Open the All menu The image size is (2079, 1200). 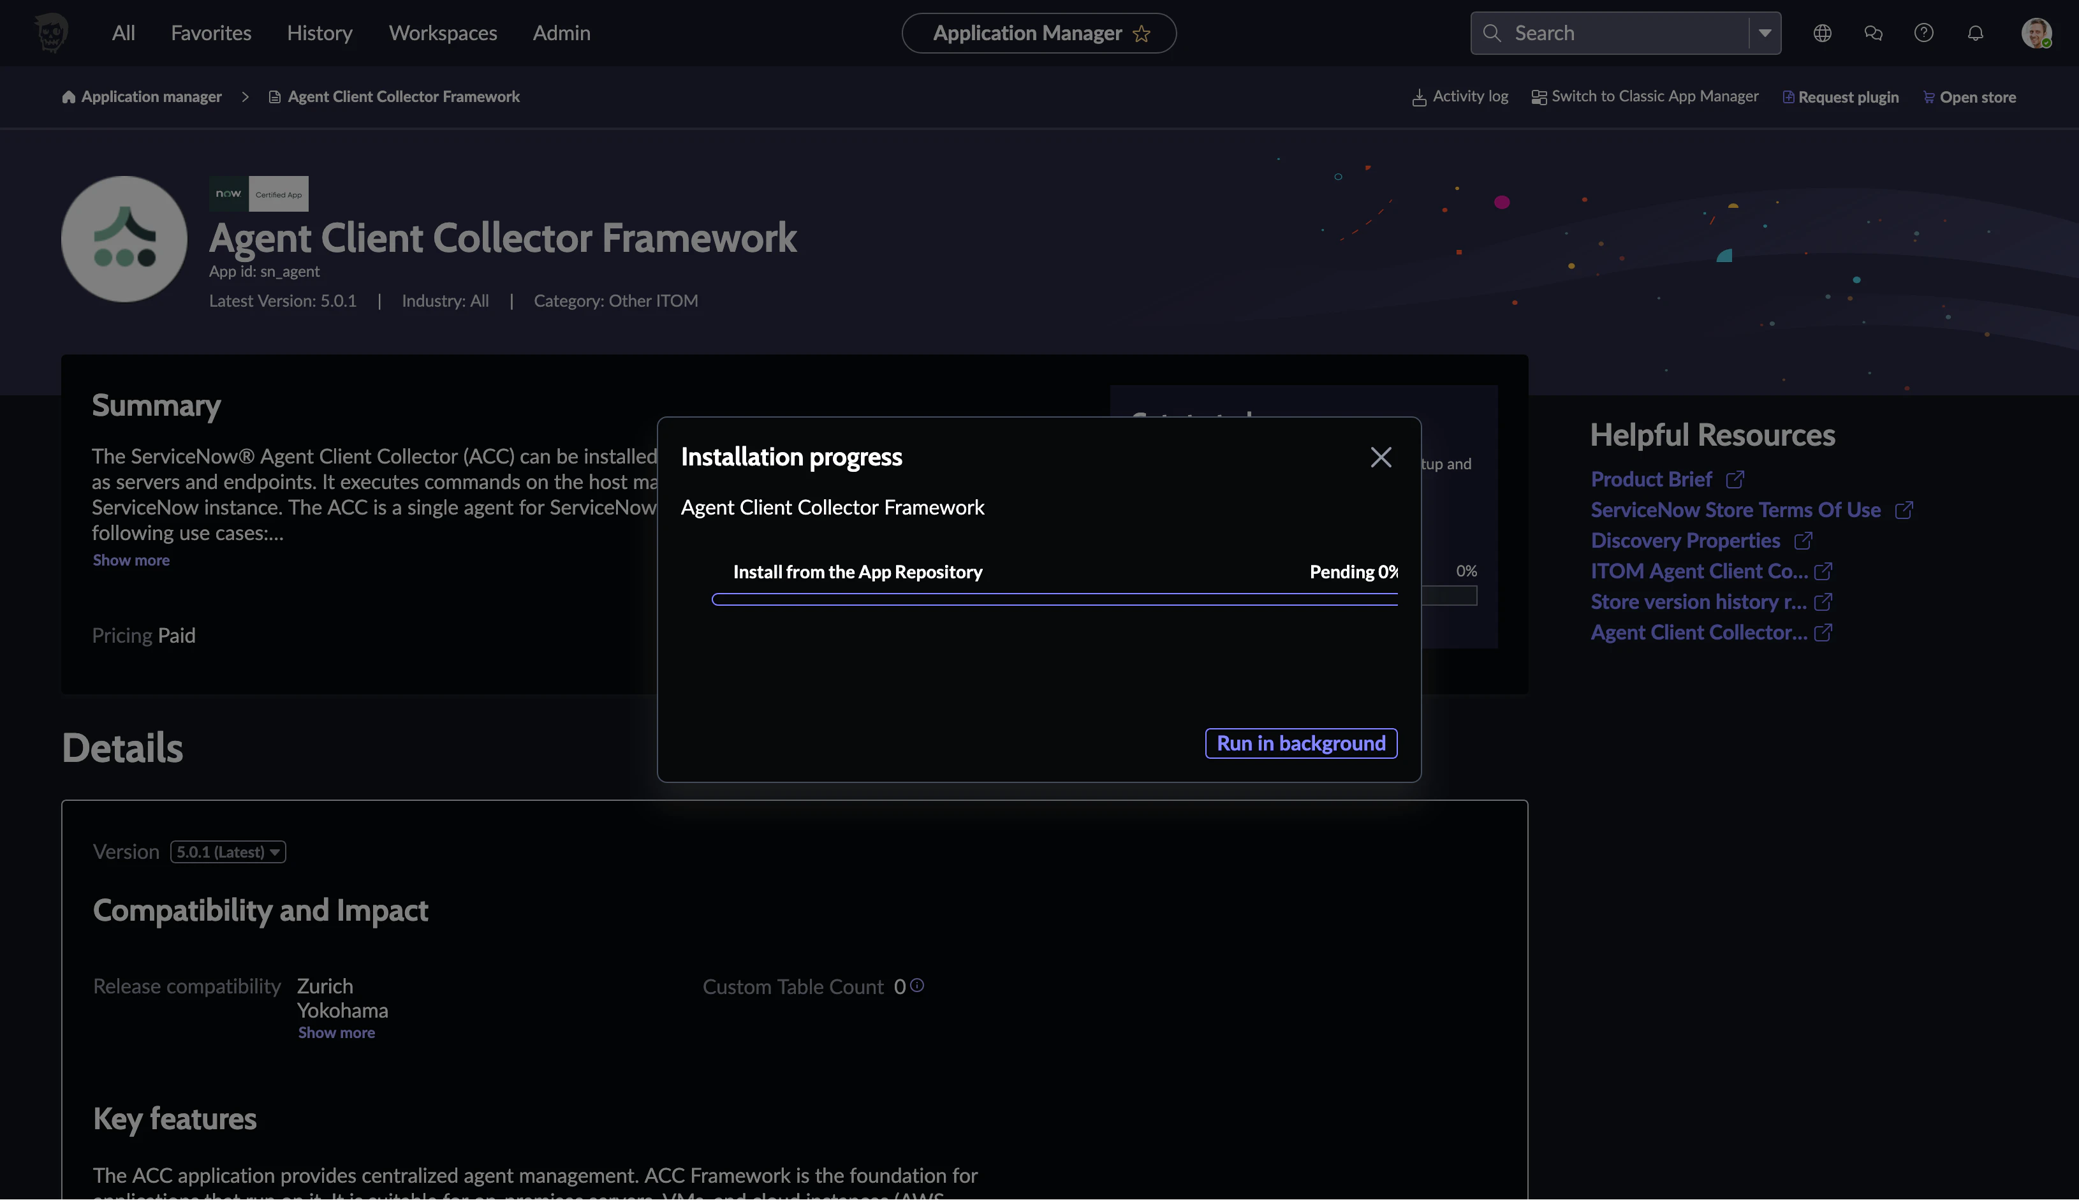click(x=124, y=33)
